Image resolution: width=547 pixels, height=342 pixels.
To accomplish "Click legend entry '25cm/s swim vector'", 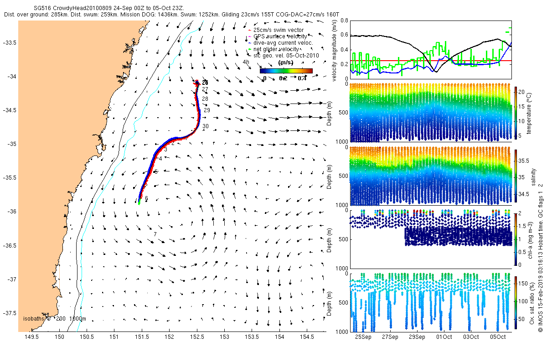I will click(x=278, y=30).
